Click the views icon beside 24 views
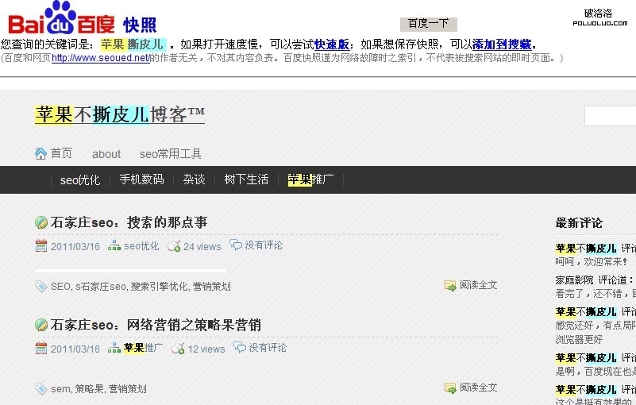636x405 pixels. pyautogui.click(x=174, y=246)
